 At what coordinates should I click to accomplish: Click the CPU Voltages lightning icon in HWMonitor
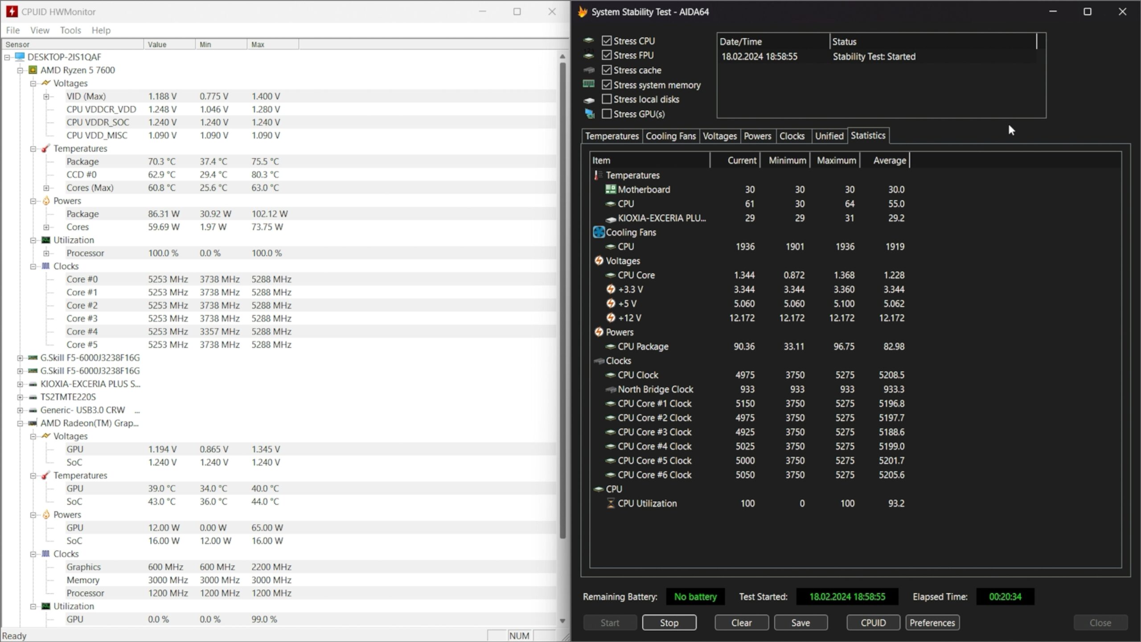click(x=45, y=83)
